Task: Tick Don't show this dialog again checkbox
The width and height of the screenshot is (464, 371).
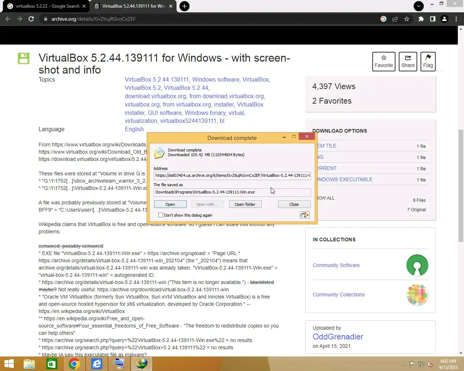Action: (x=161, y=215)
